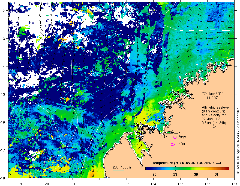The width and height of the screenshot is (240, 186).
Task: Select the 27-Jan-2011 date text
Action: (213, 94)
